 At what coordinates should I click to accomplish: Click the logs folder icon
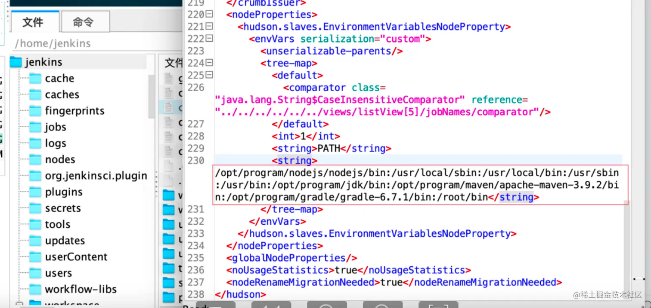pos(35,143)
